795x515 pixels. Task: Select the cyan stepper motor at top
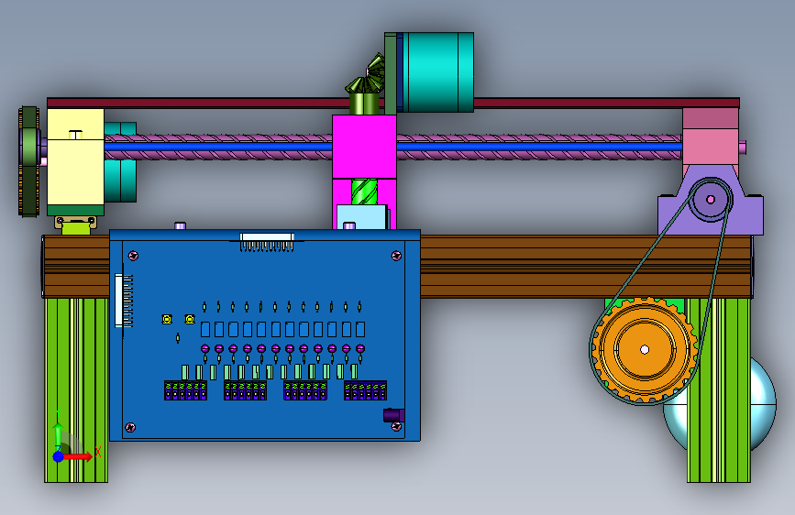tap(438, 72)
